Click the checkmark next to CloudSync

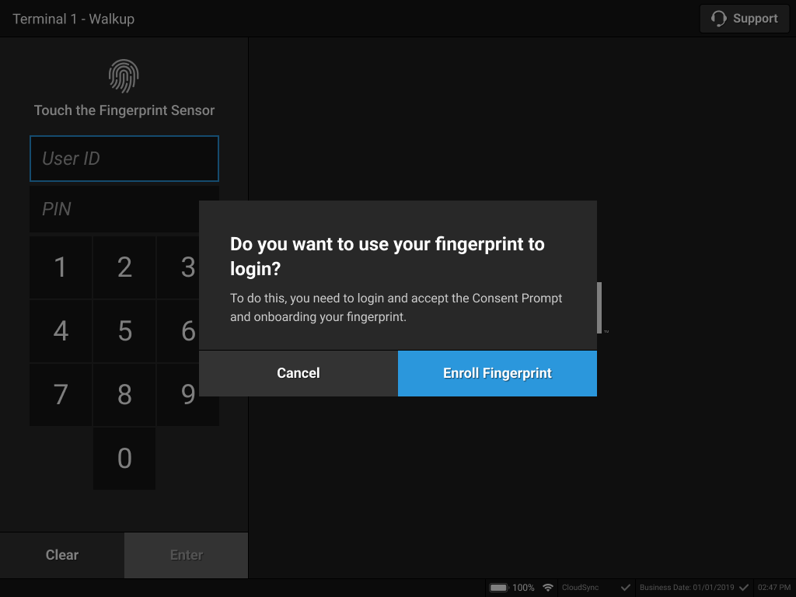coord(625,588)
